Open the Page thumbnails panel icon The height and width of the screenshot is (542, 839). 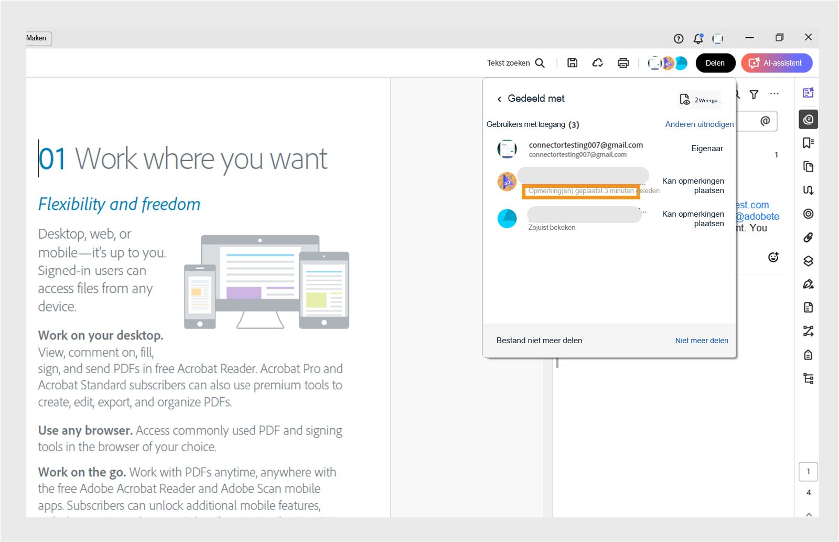(x=808, y=167)
